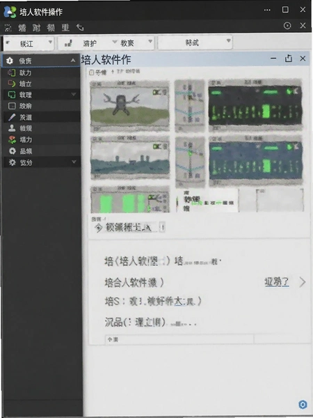Viewport: 313px width, 418px height.
Task: Click the circular target icon near top right
Action: tap(287, 26)
